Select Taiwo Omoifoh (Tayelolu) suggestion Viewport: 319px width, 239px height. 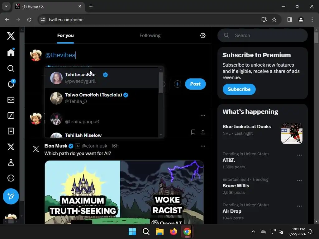102,98
